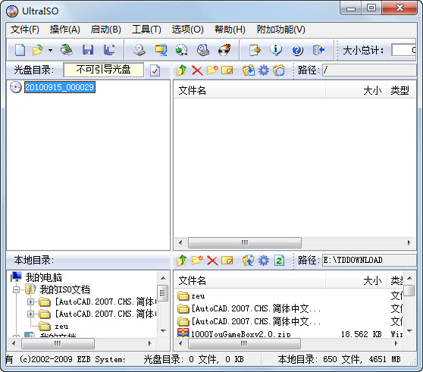Delete with red X in disc pane

click(197, 70)
